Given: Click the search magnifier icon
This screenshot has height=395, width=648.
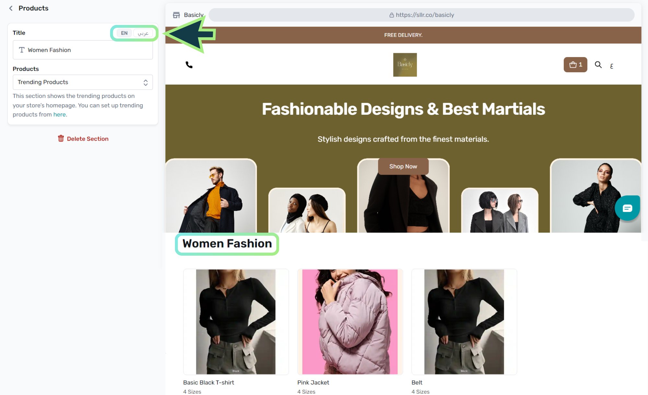Looking at the screenshot, I should point(598,64).
